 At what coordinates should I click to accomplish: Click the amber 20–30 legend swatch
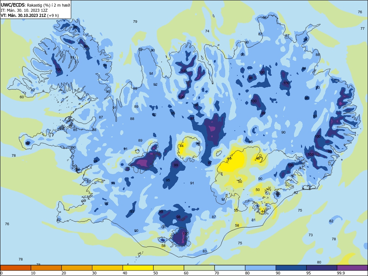click(77, 268)
